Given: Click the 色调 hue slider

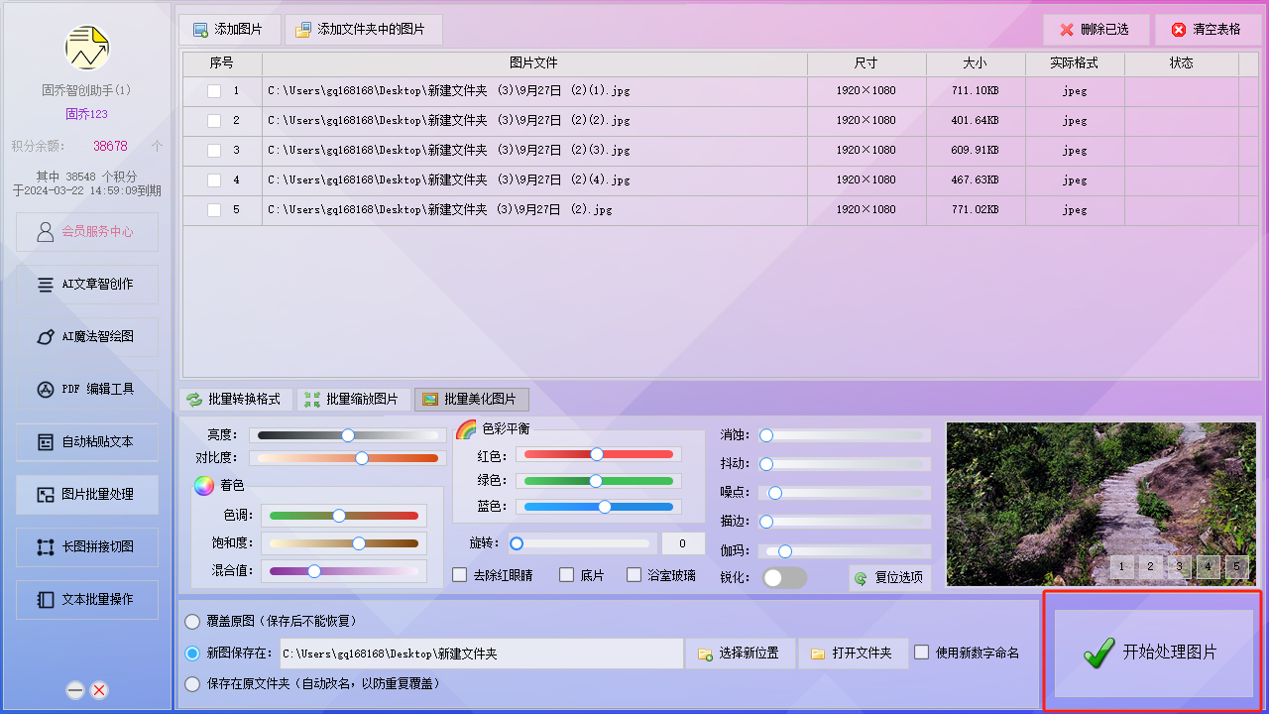Looking at the screenshot, I should pos(344,516).
